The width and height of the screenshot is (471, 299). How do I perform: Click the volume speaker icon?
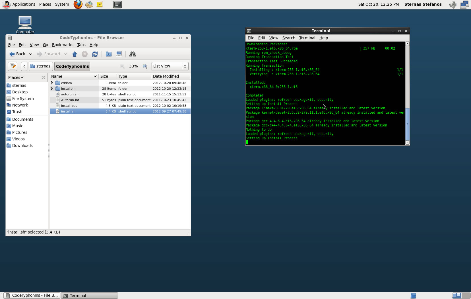point(453,5)
